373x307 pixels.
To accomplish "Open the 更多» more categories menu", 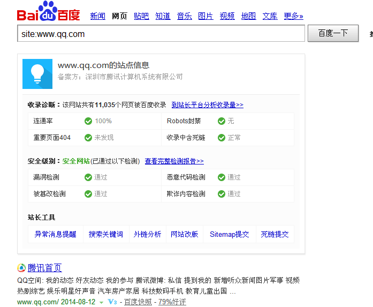I will 293,16.
